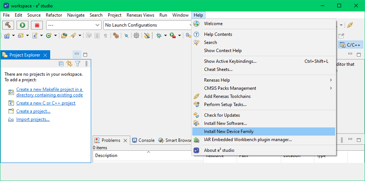
Task: Close the Project Explorer tab
Action: coord(45,55)
